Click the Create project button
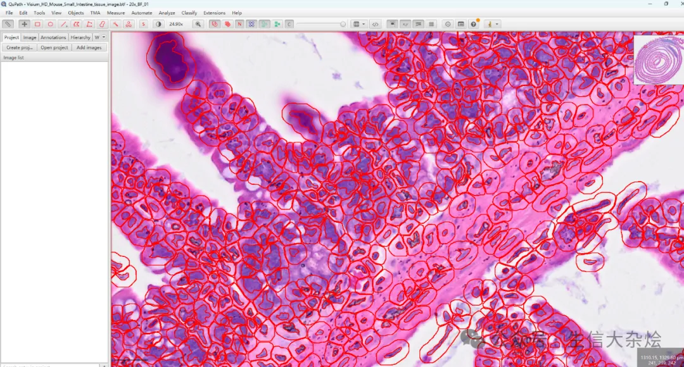 click(20, 47)
